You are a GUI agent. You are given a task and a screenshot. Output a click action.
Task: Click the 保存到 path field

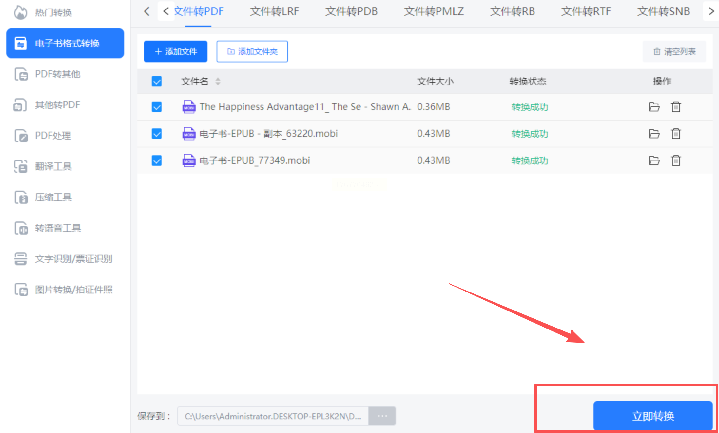(x=273, y=416)
